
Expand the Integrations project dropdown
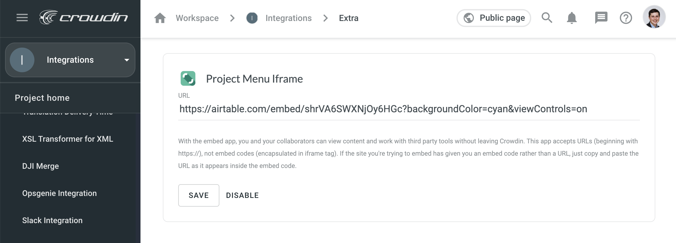(x=70, y=60)
